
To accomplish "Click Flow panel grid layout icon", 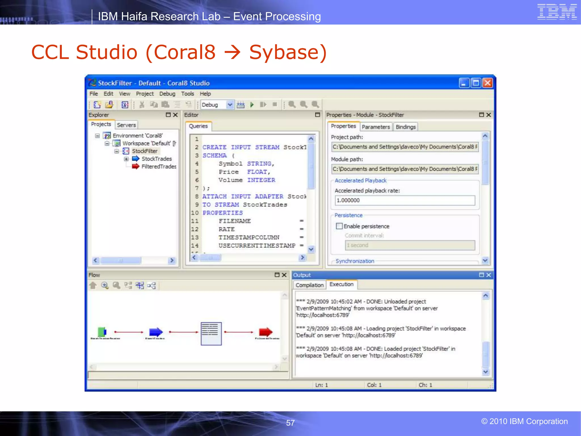I will (x=140, y=285).
